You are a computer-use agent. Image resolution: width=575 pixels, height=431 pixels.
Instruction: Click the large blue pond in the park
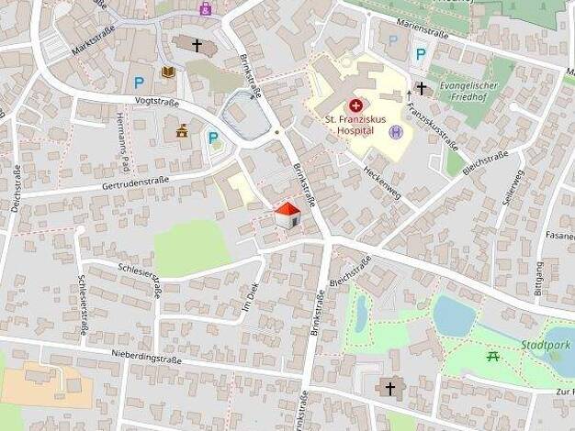(x=454, y=315)
